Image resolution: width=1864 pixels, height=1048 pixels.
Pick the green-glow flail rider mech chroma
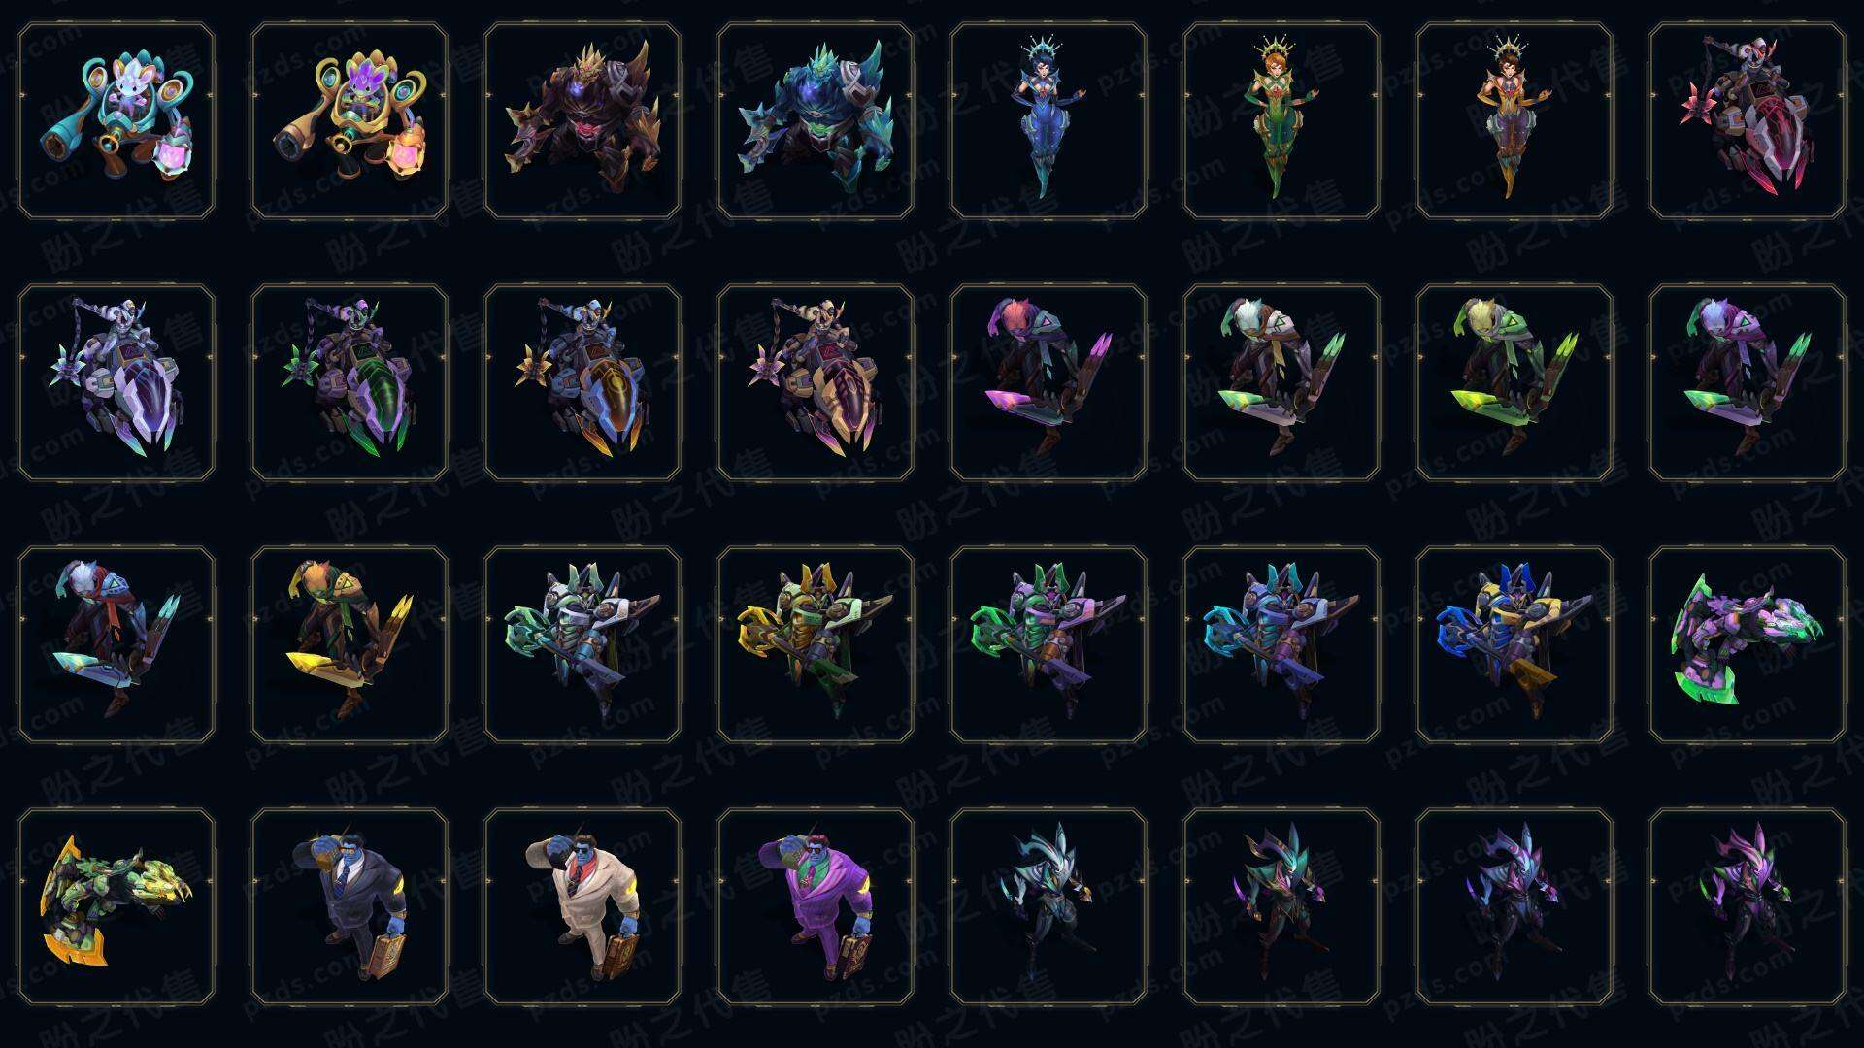[349, 382]
